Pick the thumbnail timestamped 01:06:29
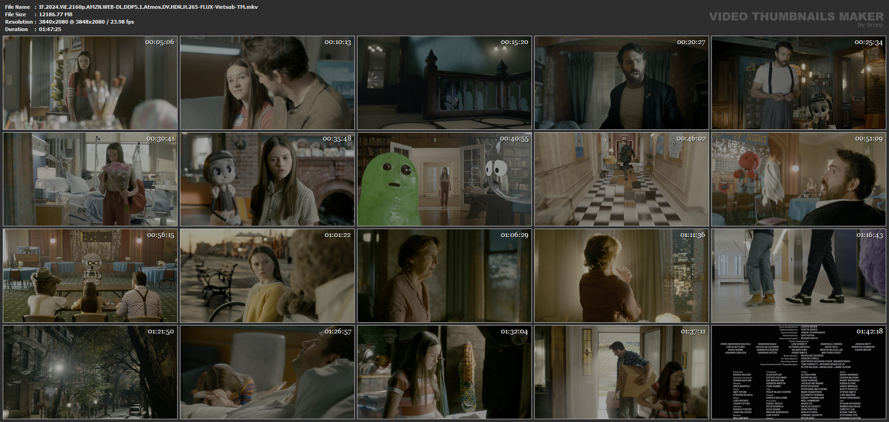The height and width of the screenshot is (422, 889). 444,276
